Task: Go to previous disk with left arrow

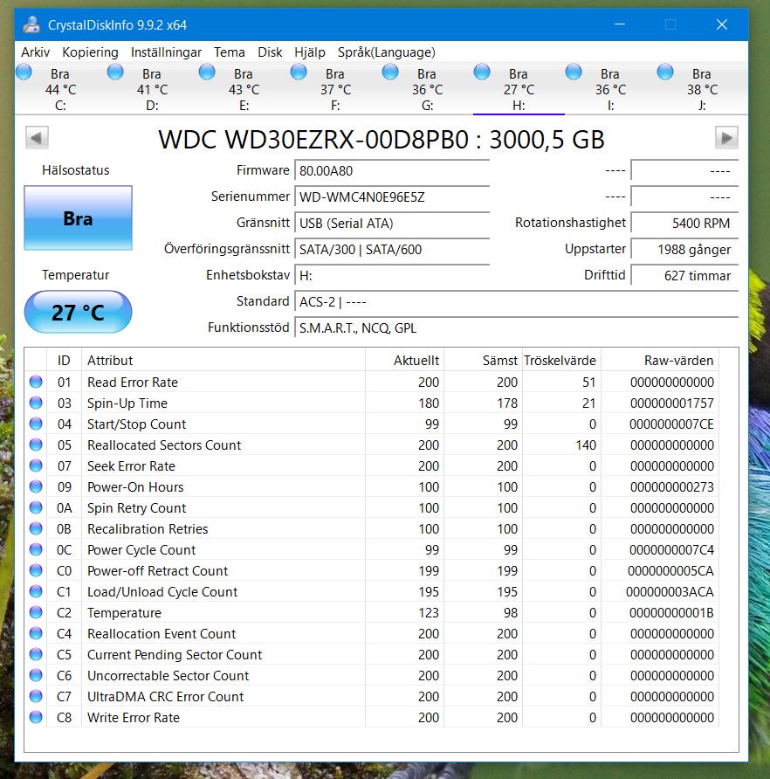Action: click(x=37, y=138)
